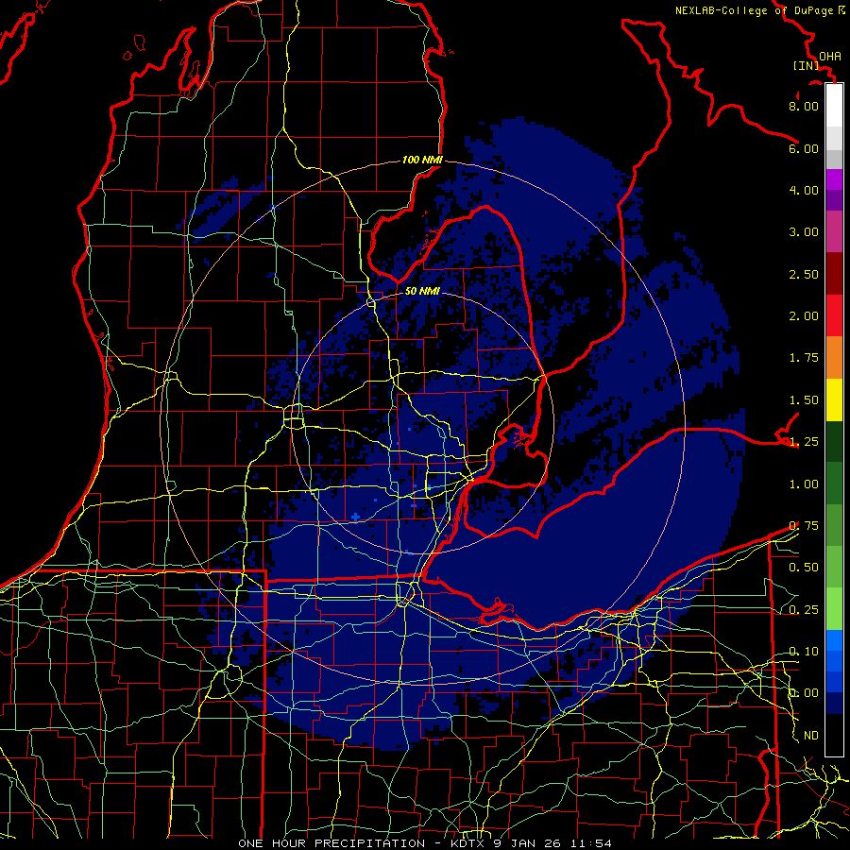Click the 0.50 legend value
The image size is (850, 850).
point(804,568)
